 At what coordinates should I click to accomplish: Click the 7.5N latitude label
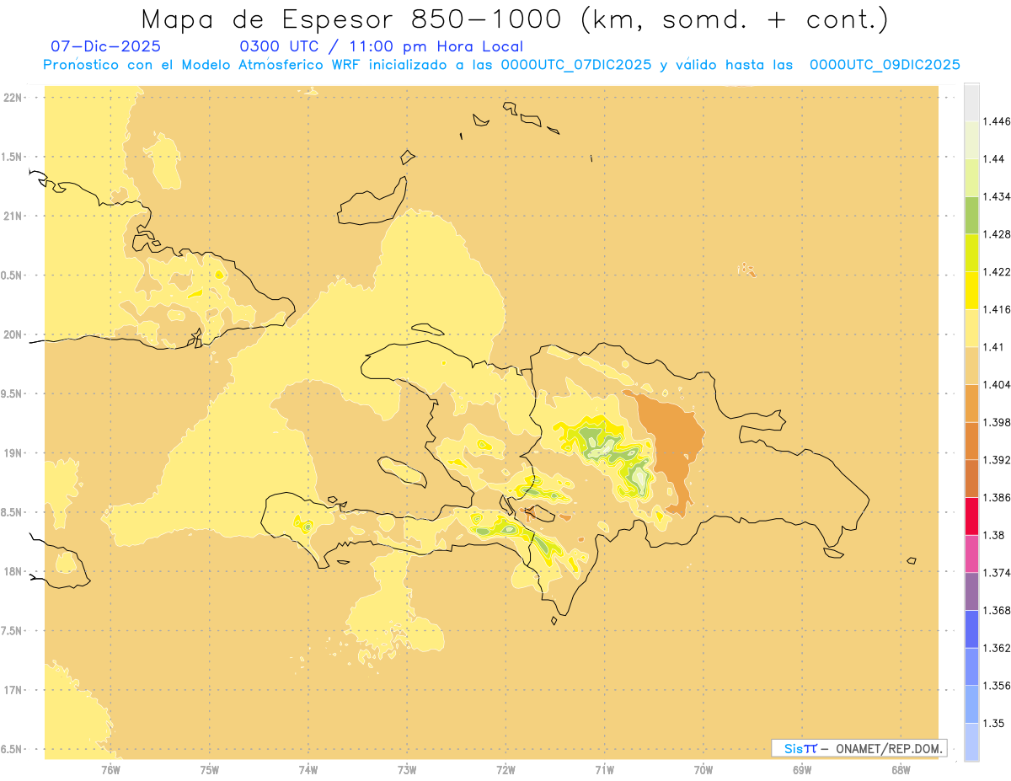pos(12,631)
